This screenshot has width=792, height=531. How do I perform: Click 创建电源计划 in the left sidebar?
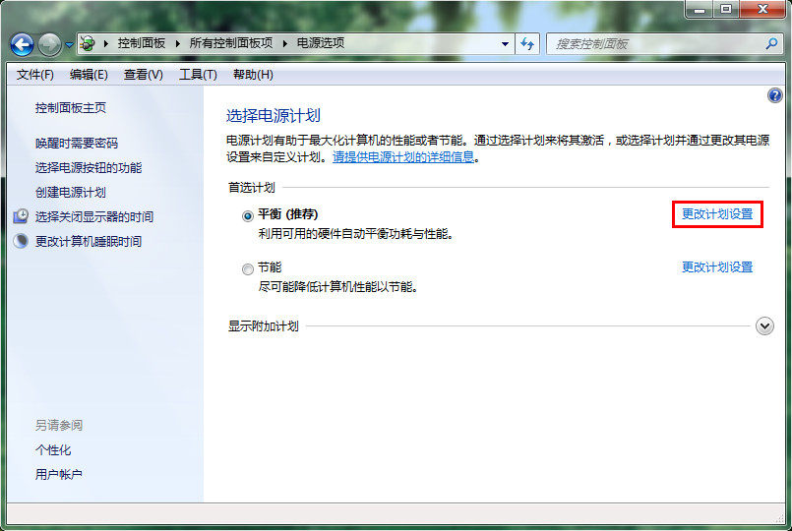(x=71, y=192)
